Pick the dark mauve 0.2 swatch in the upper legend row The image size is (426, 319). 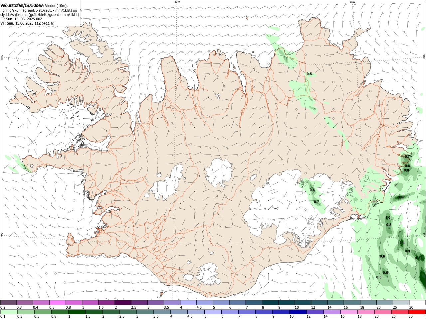click(x=8, y=303)
